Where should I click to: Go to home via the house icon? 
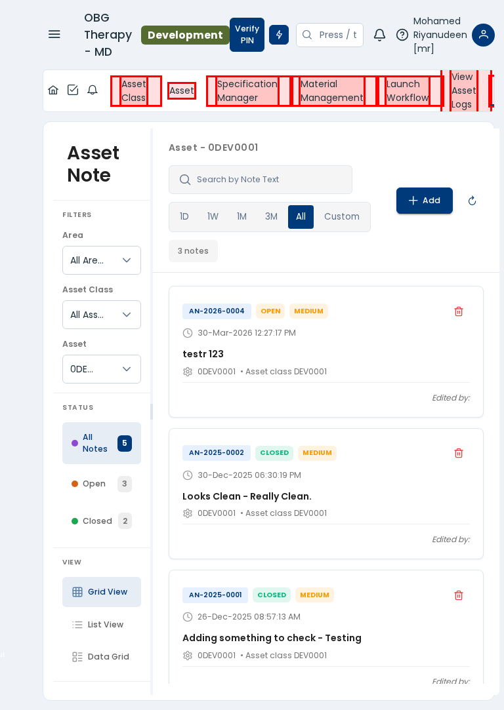pyautogui.click(x=53, y=90)
